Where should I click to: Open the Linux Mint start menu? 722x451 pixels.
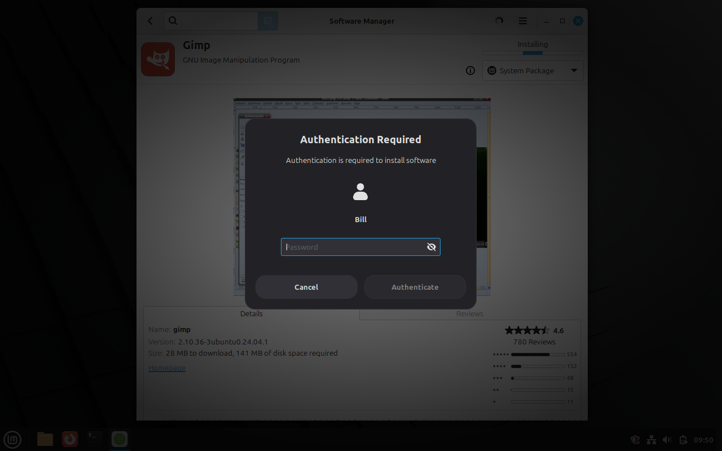coord(12,439)
